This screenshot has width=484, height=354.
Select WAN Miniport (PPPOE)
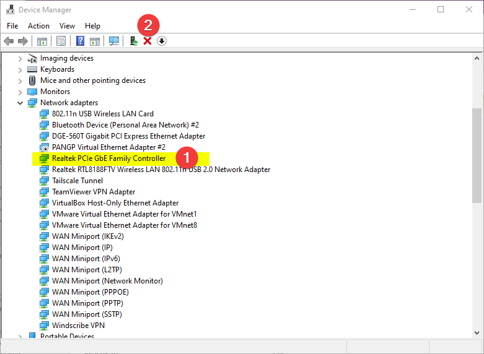[x=90, y=291]
